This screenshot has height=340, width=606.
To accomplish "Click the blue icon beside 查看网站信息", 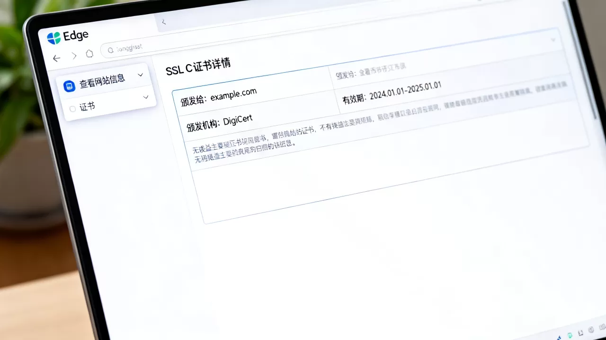I will [x=69, y=86].
